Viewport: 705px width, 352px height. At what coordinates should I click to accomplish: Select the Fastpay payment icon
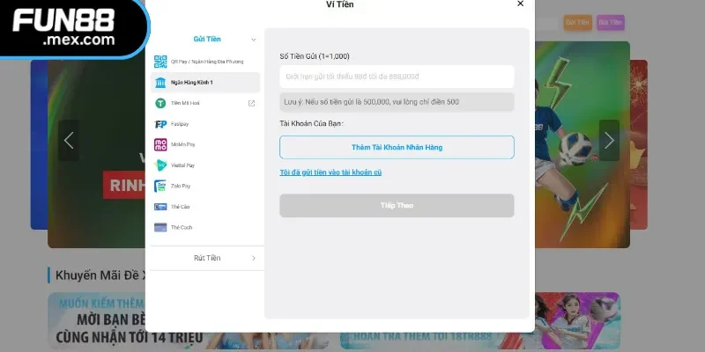tap(160, 124)
